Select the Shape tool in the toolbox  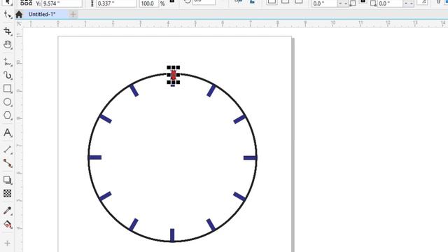[8, 14]
